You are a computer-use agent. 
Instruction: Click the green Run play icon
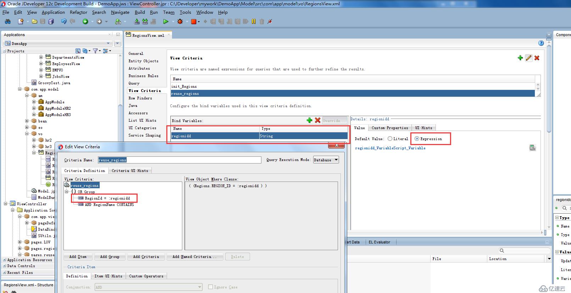pos(166,22)
